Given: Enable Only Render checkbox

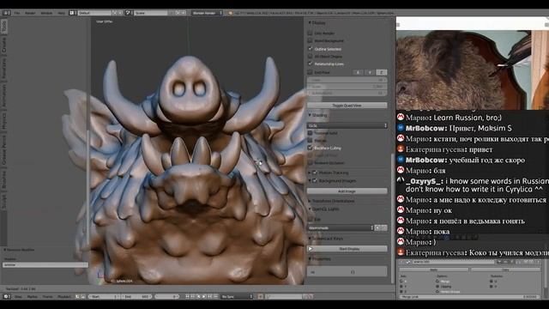Looking at the screenshot, I should pos(310,33).
